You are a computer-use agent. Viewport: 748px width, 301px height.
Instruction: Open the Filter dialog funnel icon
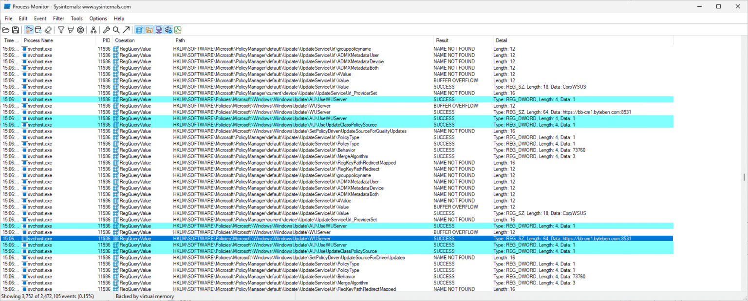point(60,30)
